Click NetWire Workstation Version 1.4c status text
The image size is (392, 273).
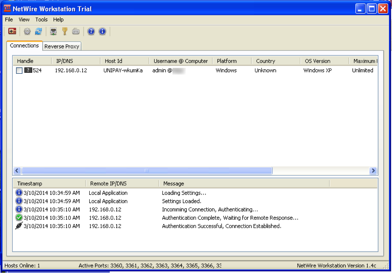coord(337,266)
